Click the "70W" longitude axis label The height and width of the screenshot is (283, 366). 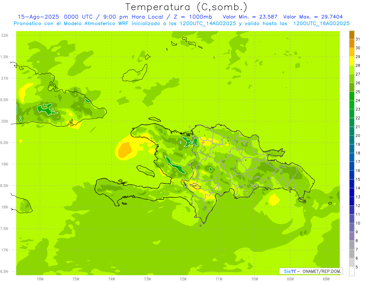[x=255, y=279]
